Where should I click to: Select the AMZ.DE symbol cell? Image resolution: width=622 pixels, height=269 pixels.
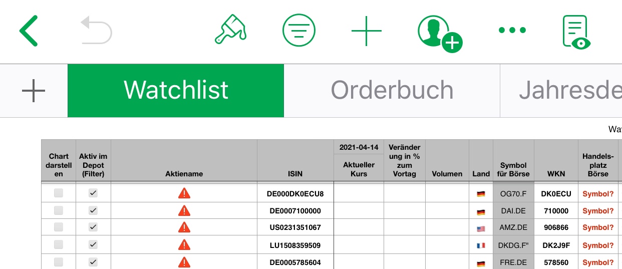(513, 227)
